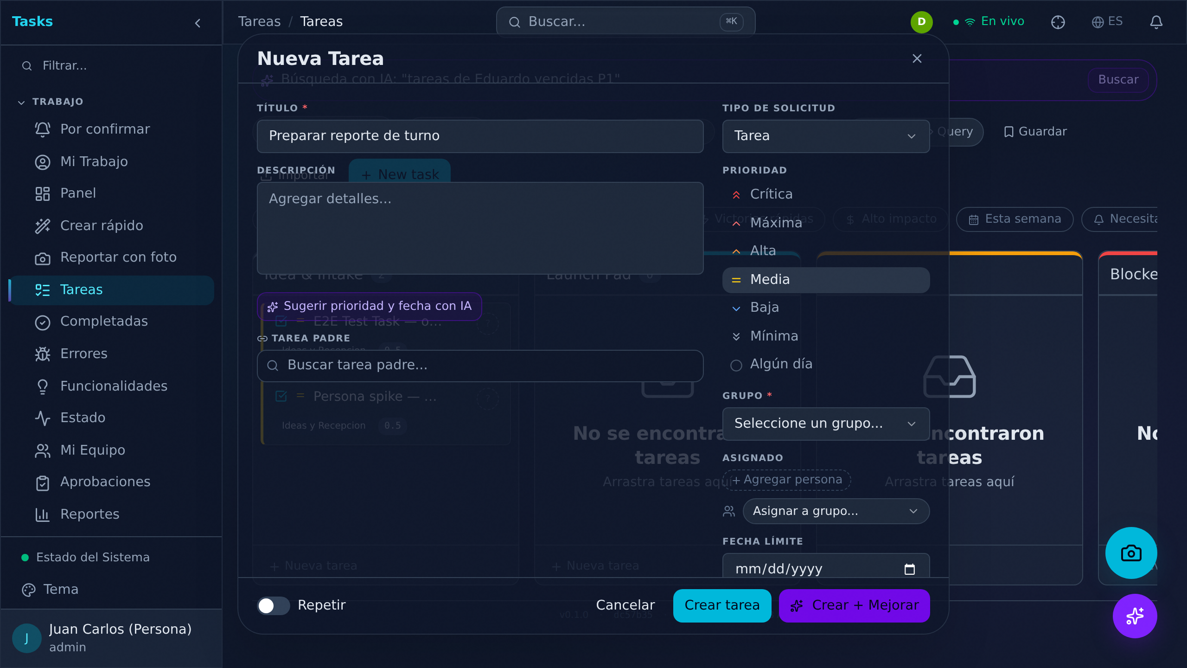
Task: Click the J avatar of Juan Carlos
Action: tap(26, 638)
